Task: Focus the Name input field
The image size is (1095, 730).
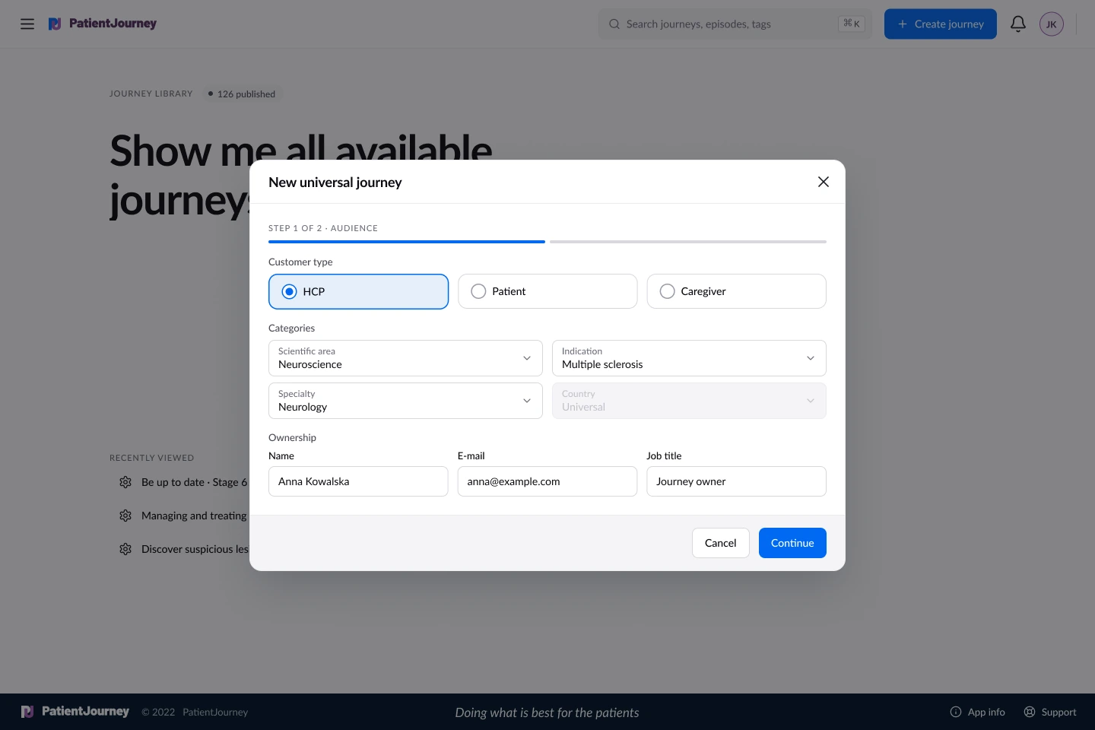Action: click(358, 481)
